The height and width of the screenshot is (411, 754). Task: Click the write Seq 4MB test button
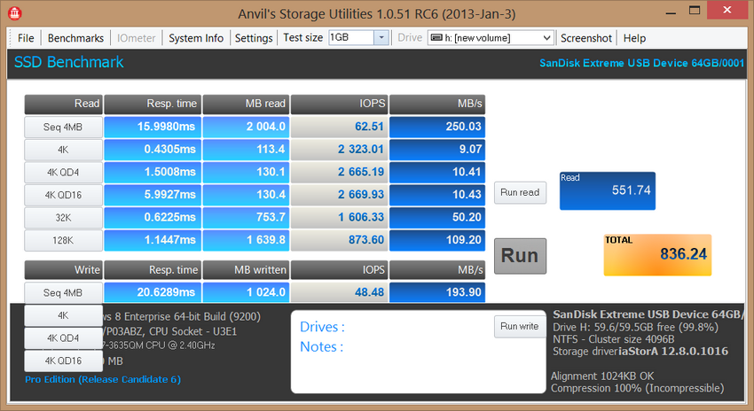click(63, 292)
